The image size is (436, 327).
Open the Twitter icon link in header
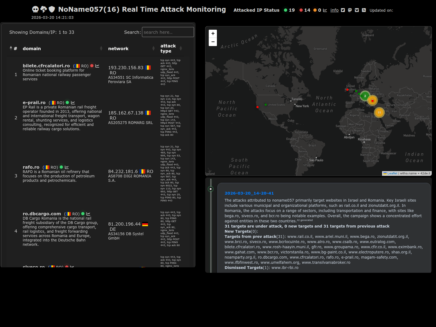pyautogui.click(x=343, y=10)
